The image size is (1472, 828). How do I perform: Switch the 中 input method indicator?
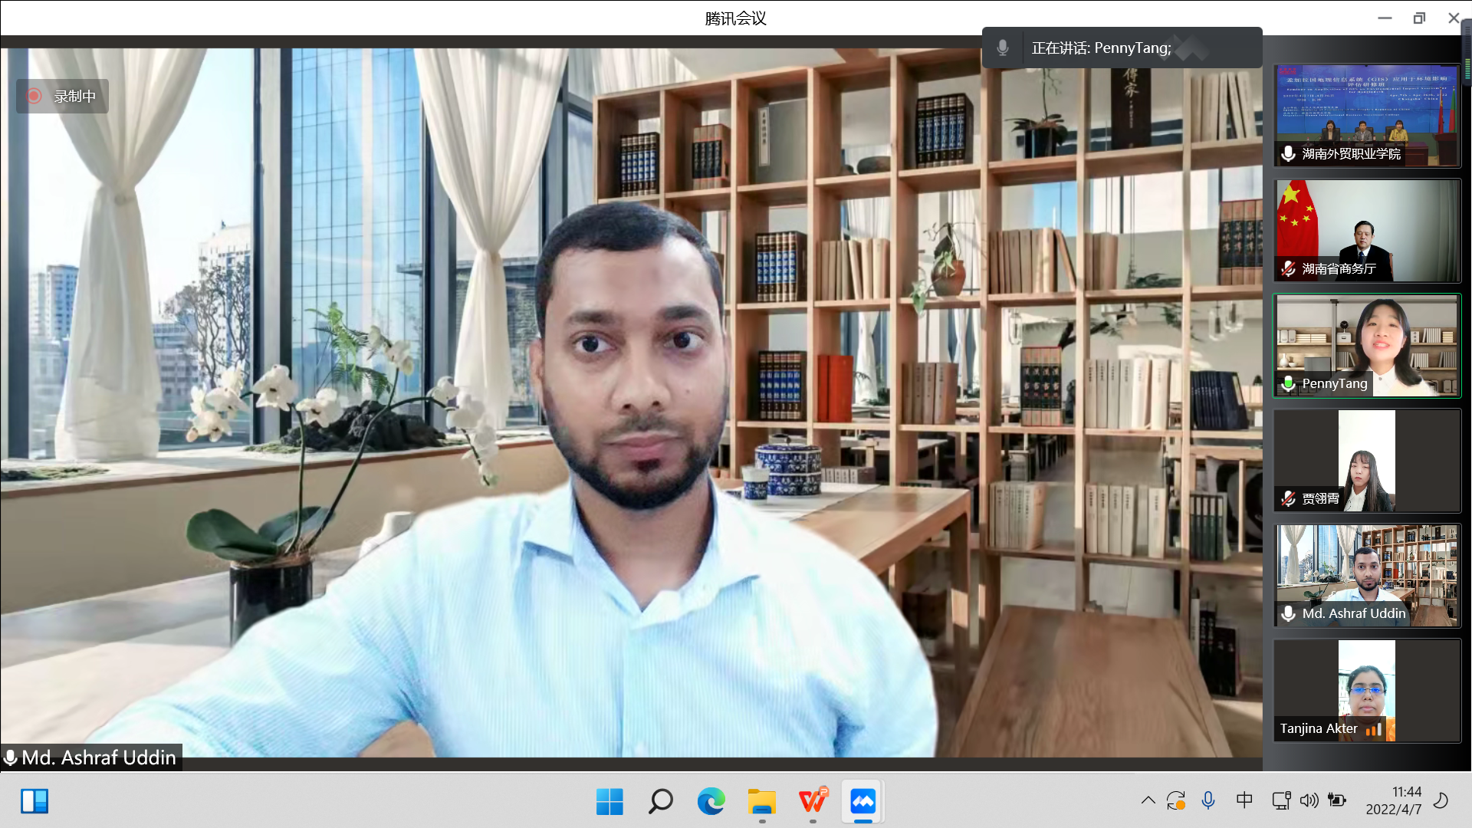1244,800
